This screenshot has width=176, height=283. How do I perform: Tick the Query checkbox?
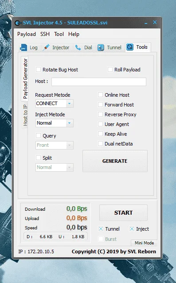tap(38, 136)
